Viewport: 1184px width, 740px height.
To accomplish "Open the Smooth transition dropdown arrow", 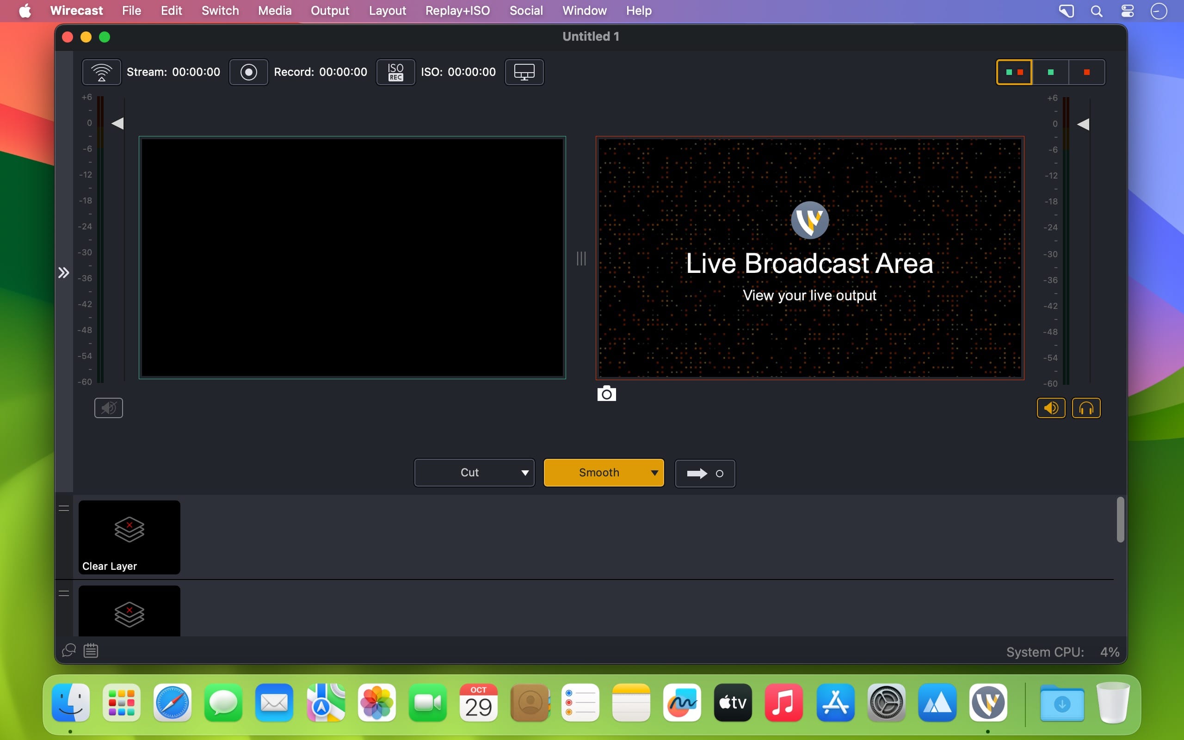I will click(654, 473).
